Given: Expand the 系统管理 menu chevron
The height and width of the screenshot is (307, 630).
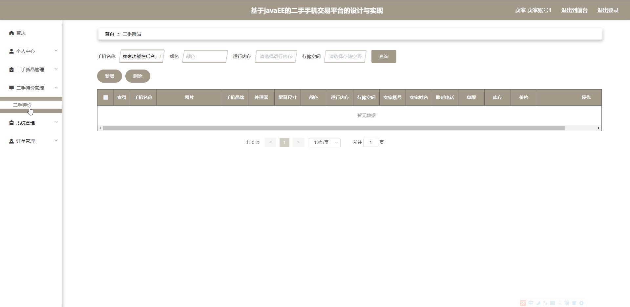Looking at the screenshot, I should point(56,122).
